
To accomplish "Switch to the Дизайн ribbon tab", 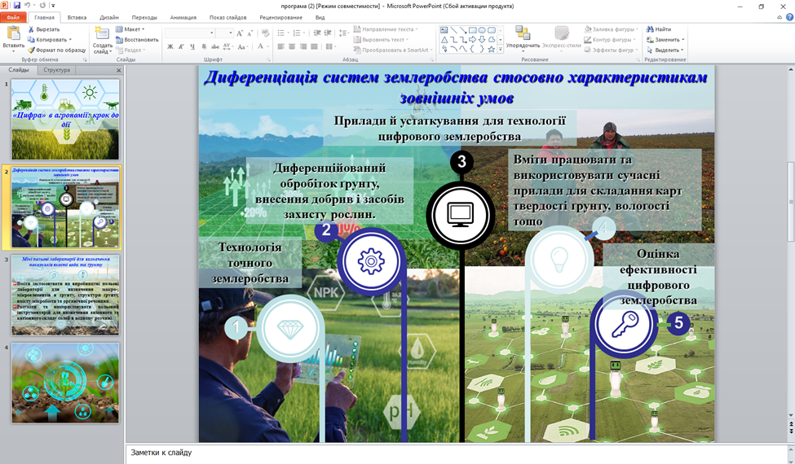I will (x=109, y=17).
